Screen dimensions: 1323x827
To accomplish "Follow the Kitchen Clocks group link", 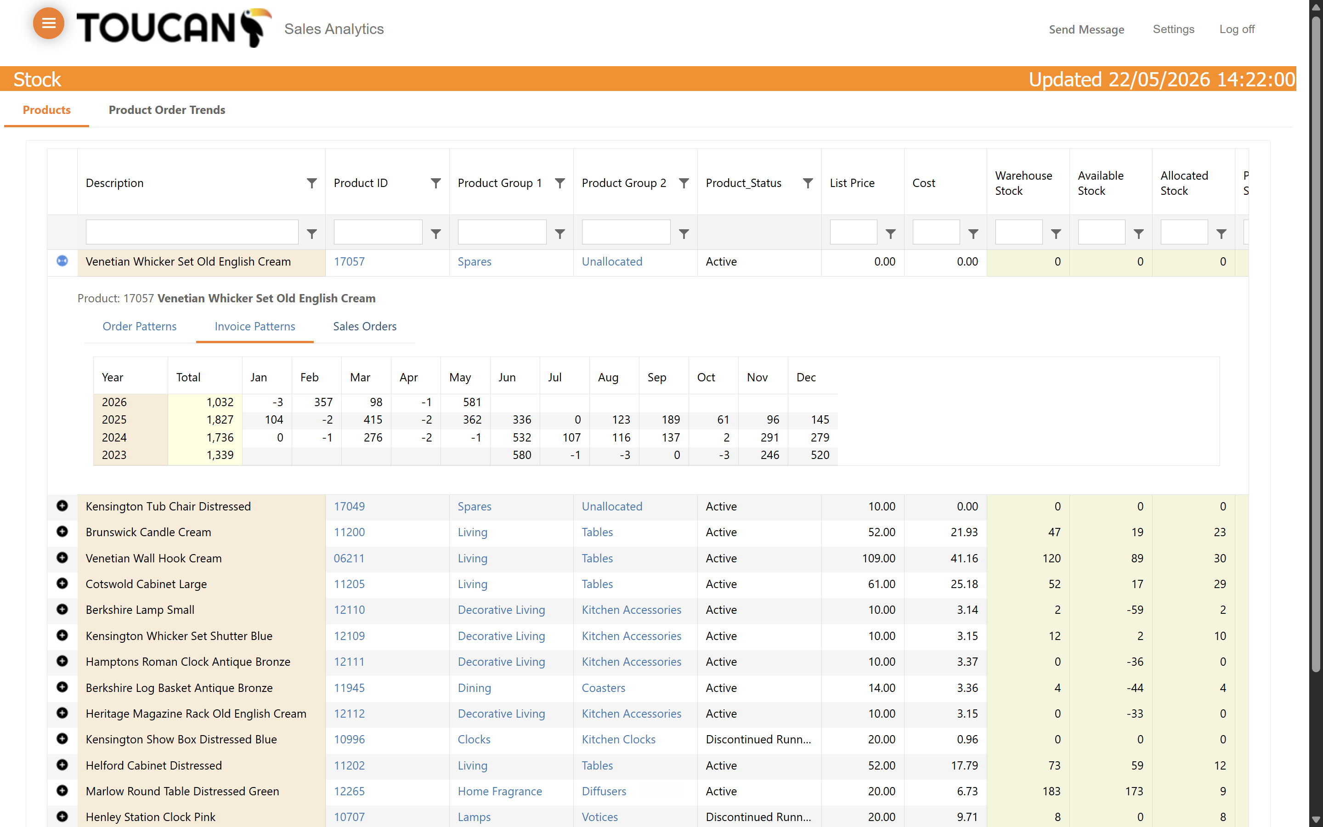I will pyautogui.click(x=618, y=740).
